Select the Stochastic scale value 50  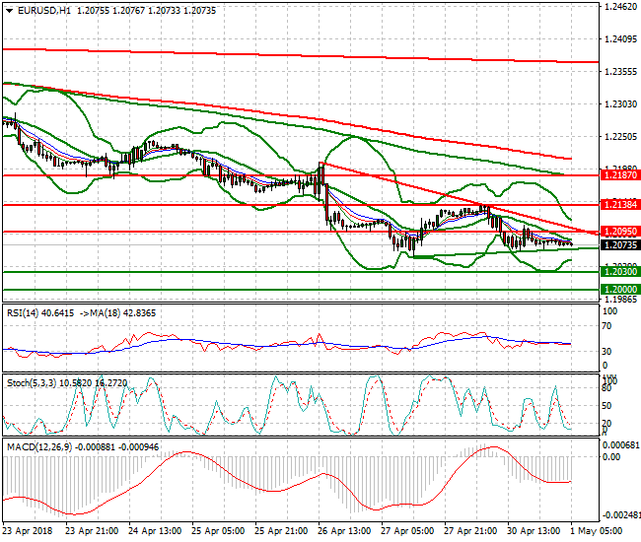click(607, 406)
